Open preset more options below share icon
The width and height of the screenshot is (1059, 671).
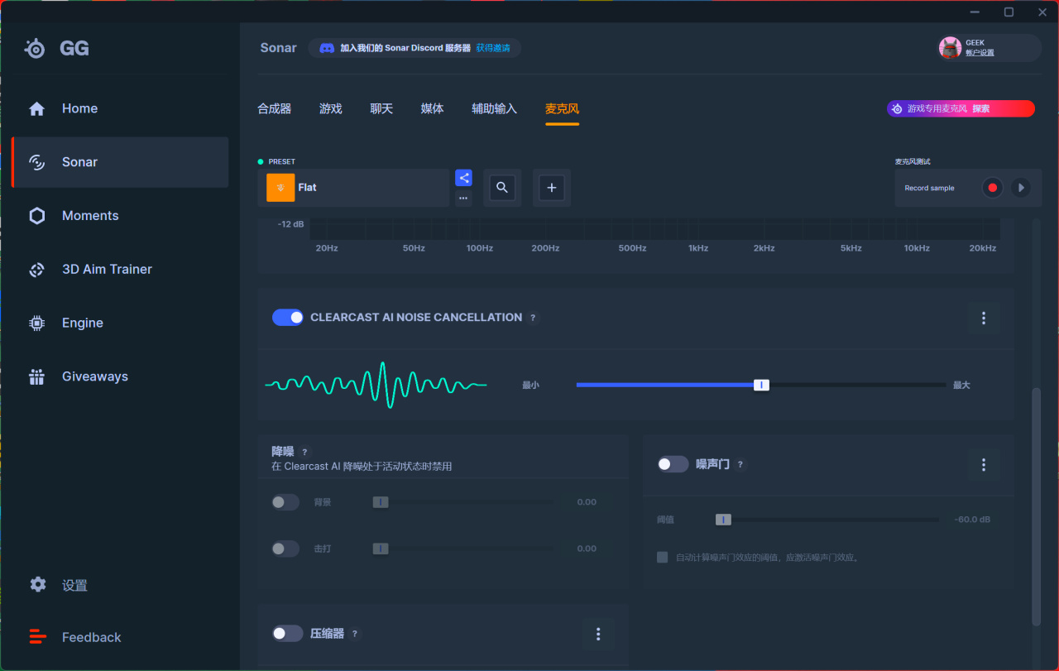click(463, 199)
